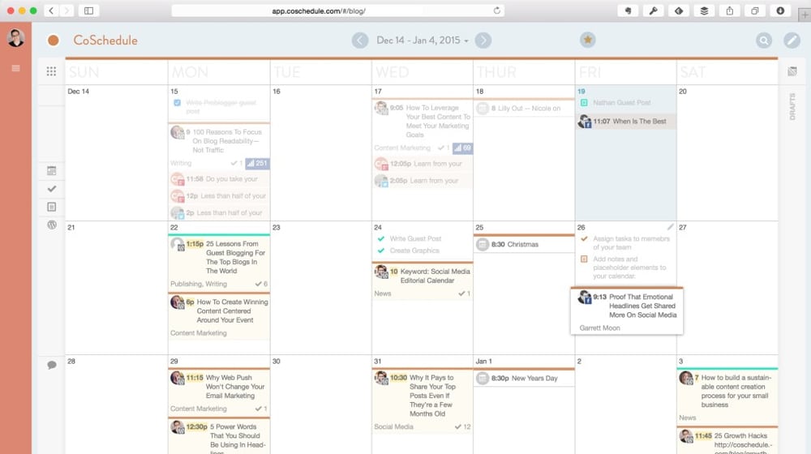
Task: Go to previous calendar period arrow
Action: [360, 41]
